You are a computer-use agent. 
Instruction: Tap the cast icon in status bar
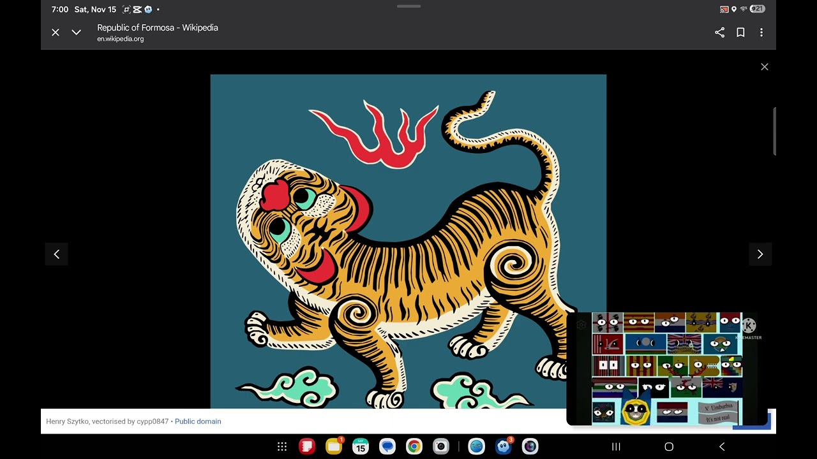[x=724, y=10]
